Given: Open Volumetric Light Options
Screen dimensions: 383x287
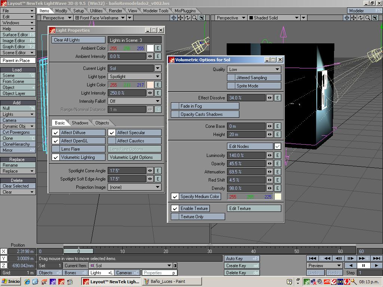Looking at the screenshot, I should 135,157.
